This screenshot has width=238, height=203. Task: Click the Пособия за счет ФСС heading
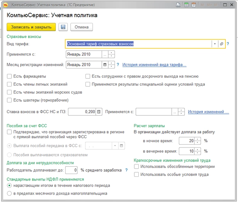(27, 126)
